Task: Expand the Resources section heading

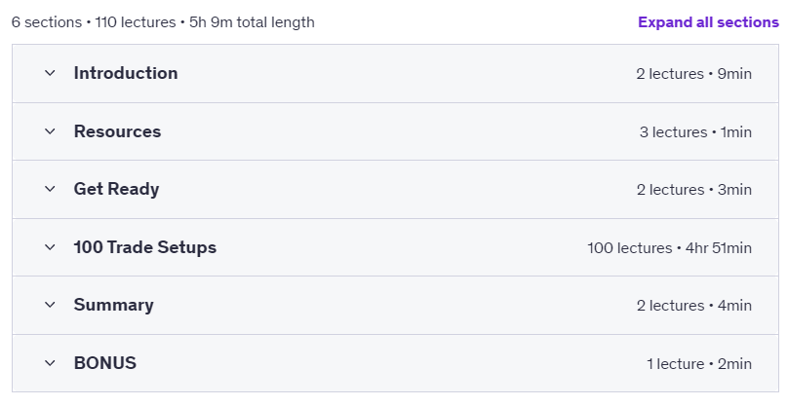Action: pos(118,131)
